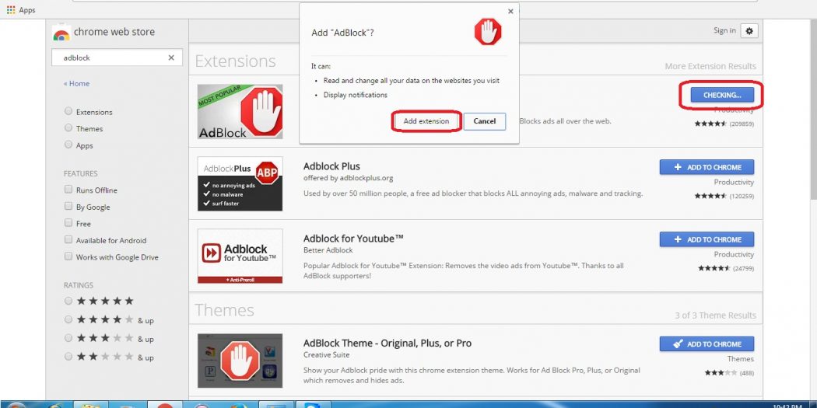Click the star rating for Adblock for Youtube (24799)

click(714, 269)
